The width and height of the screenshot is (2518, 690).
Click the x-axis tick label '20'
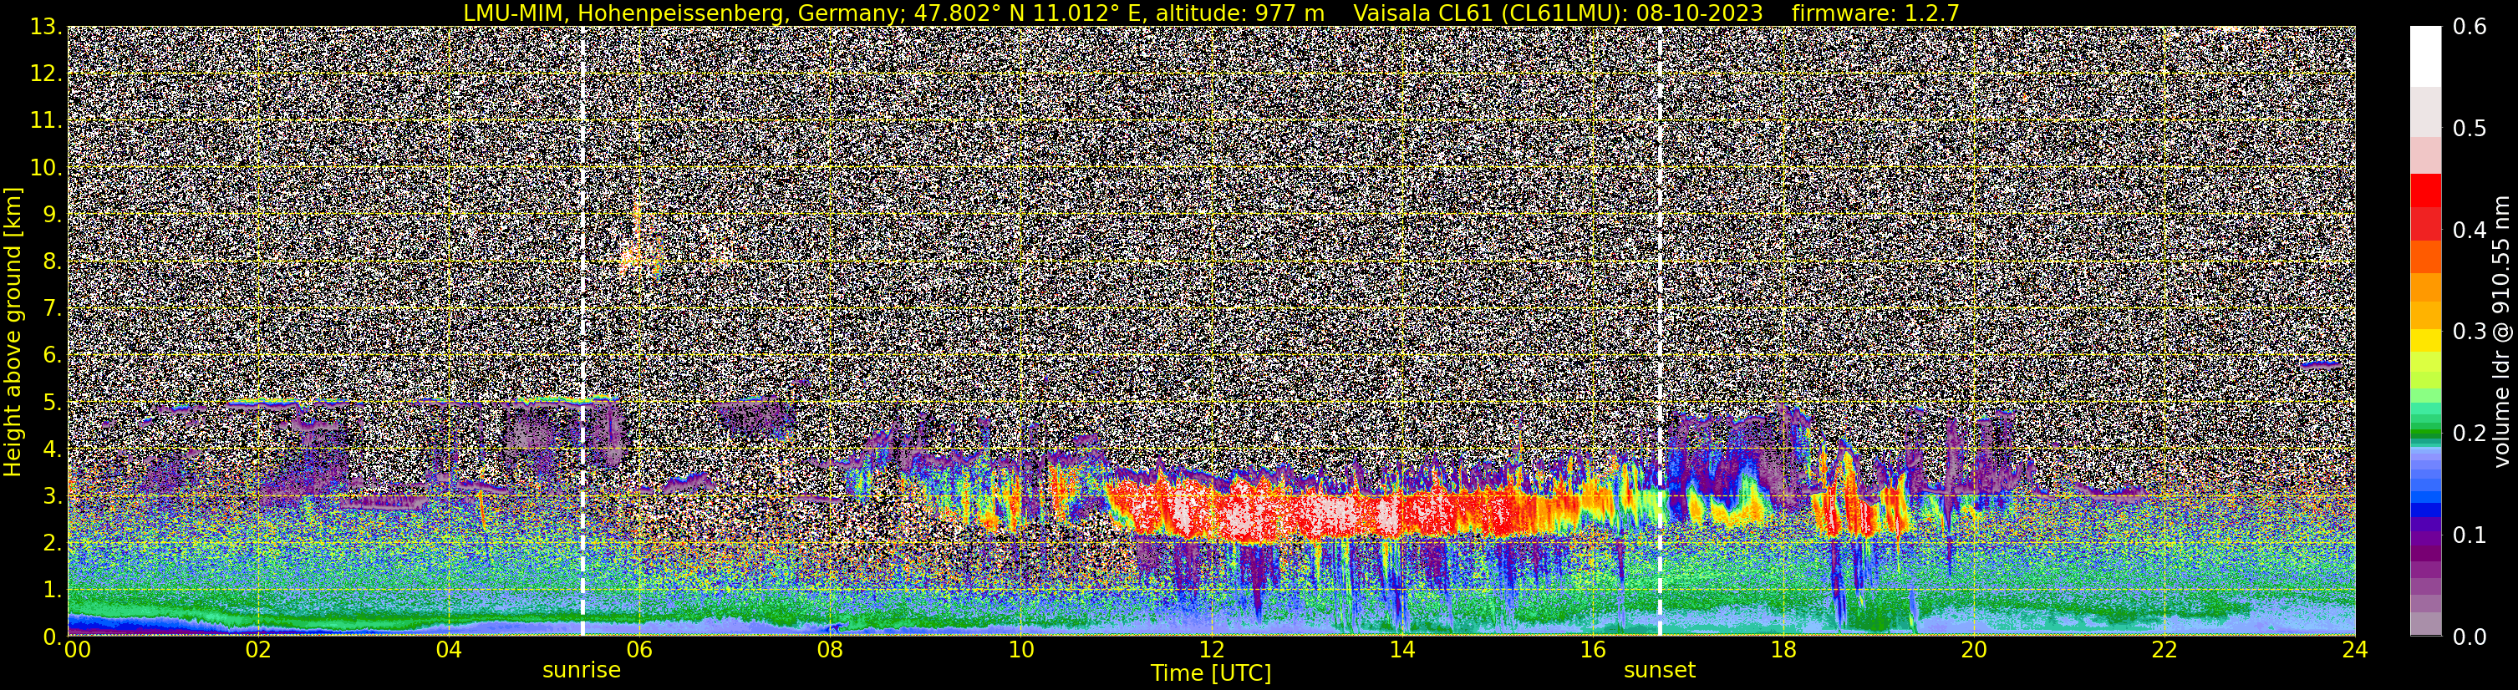tap(1974, 650)
